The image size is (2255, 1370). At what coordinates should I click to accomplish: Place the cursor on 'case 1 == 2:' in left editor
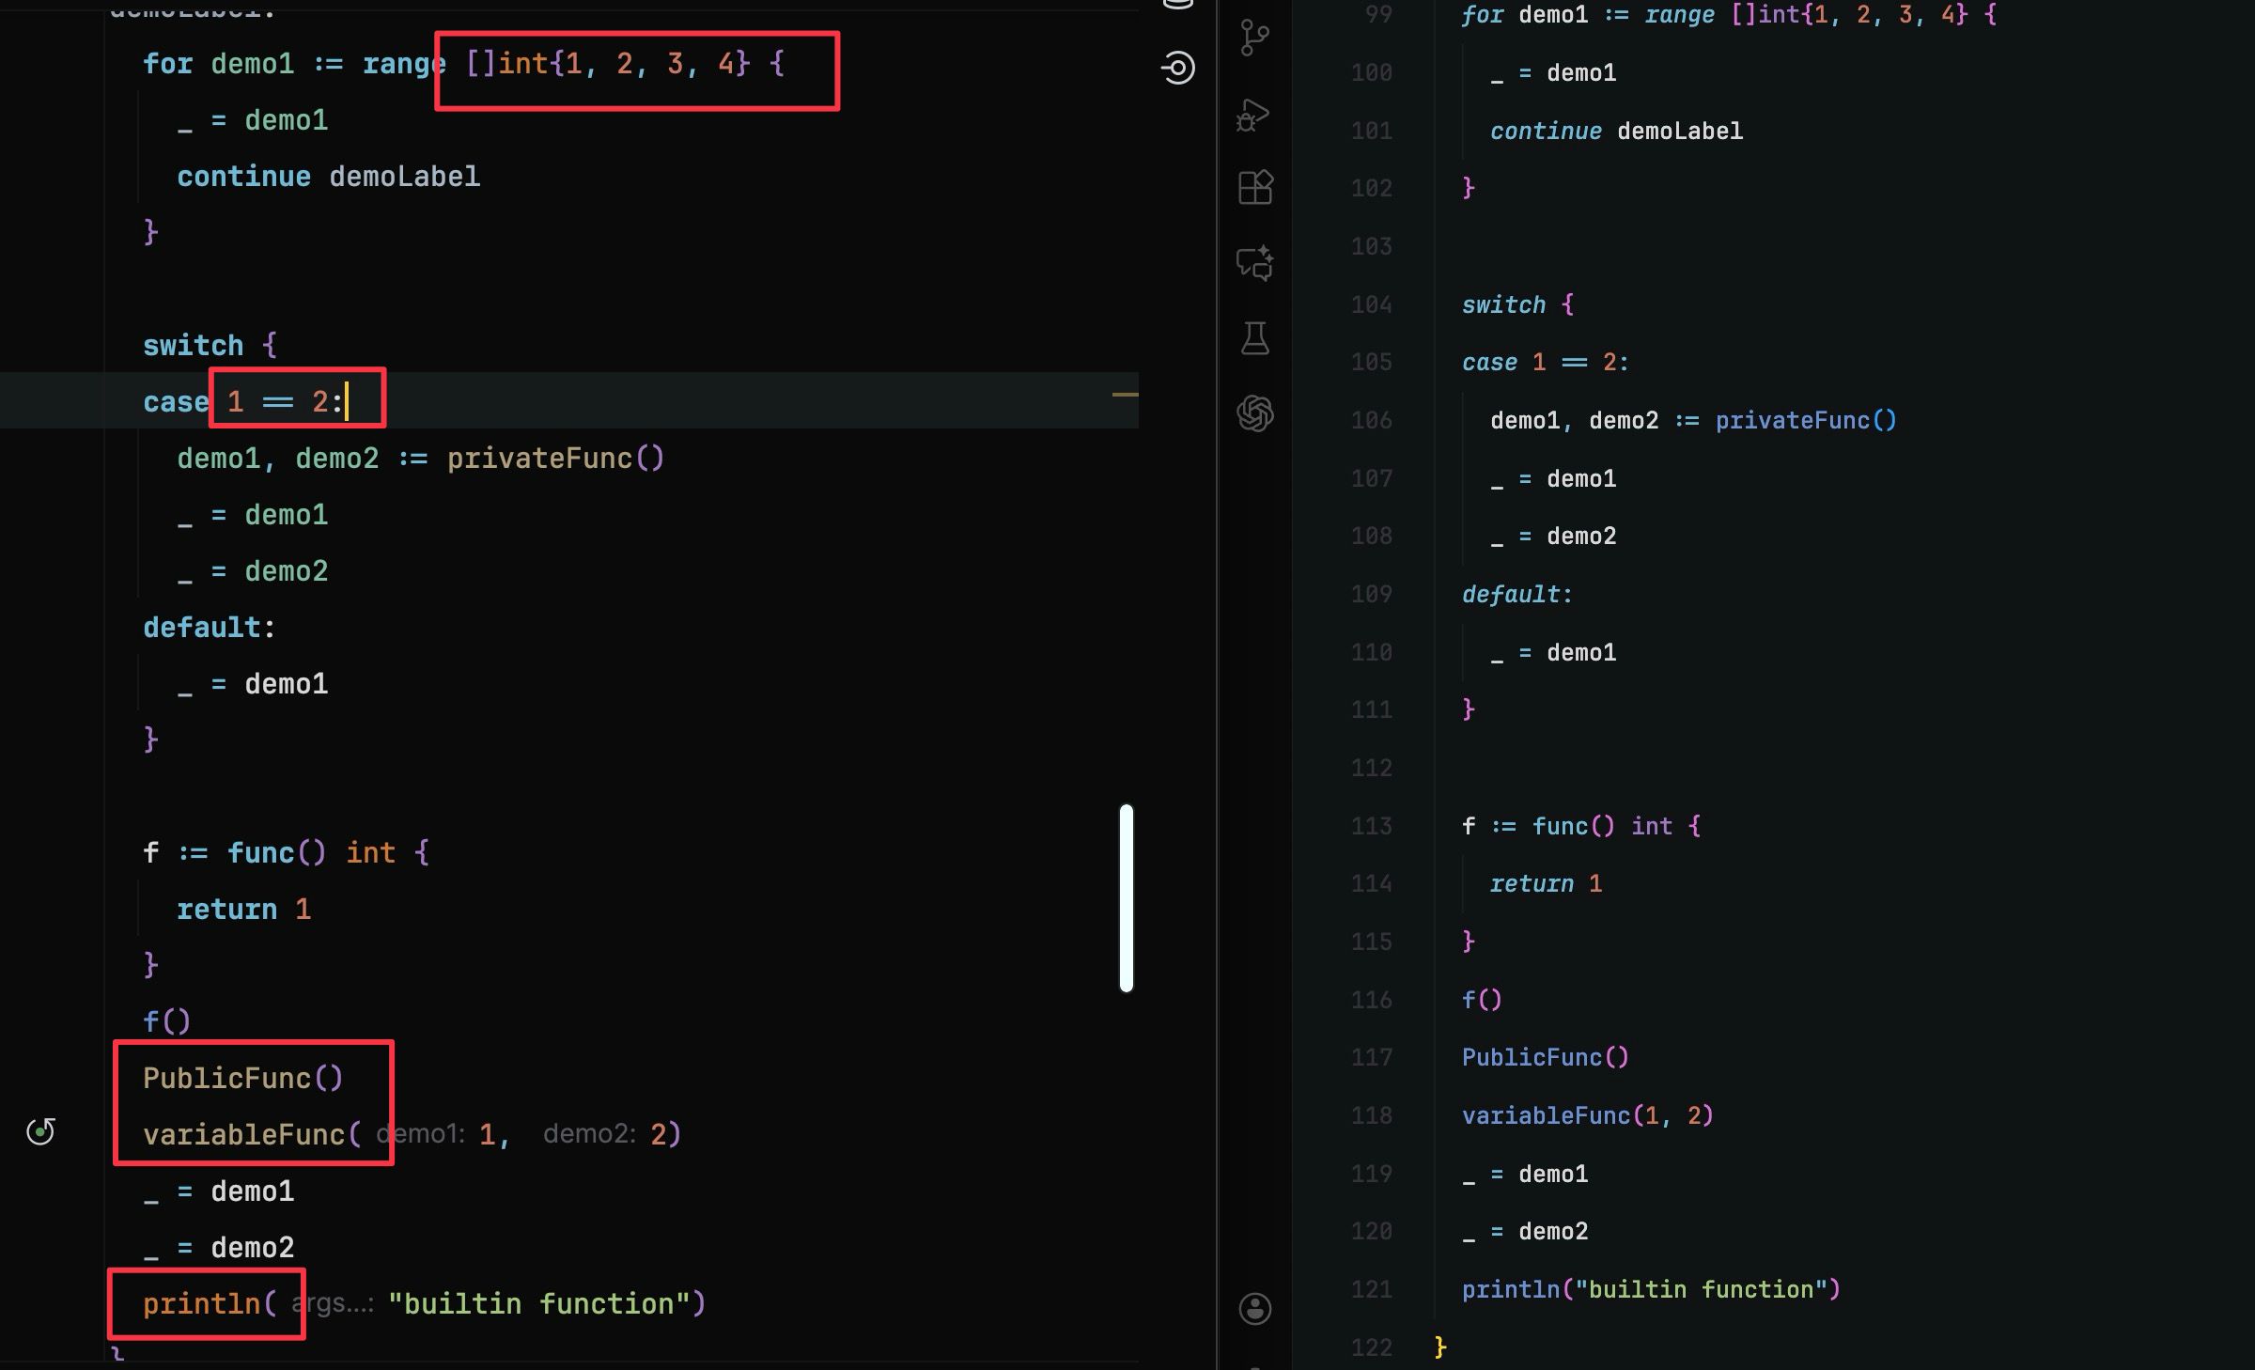click(242, 402)
